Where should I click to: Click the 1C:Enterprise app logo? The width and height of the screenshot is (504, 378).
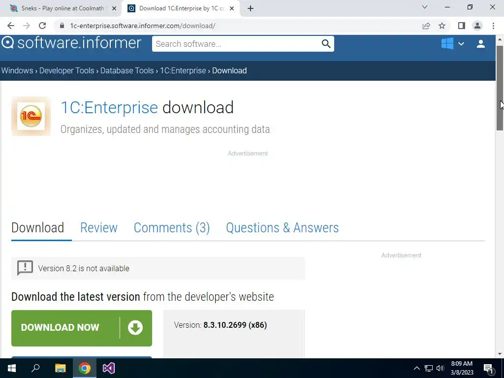[31, 116]
